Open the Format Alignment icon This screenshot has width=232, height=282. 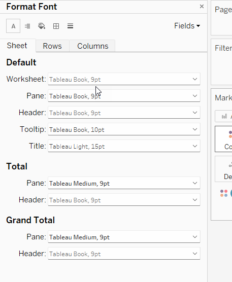click(x=27, y=26)
